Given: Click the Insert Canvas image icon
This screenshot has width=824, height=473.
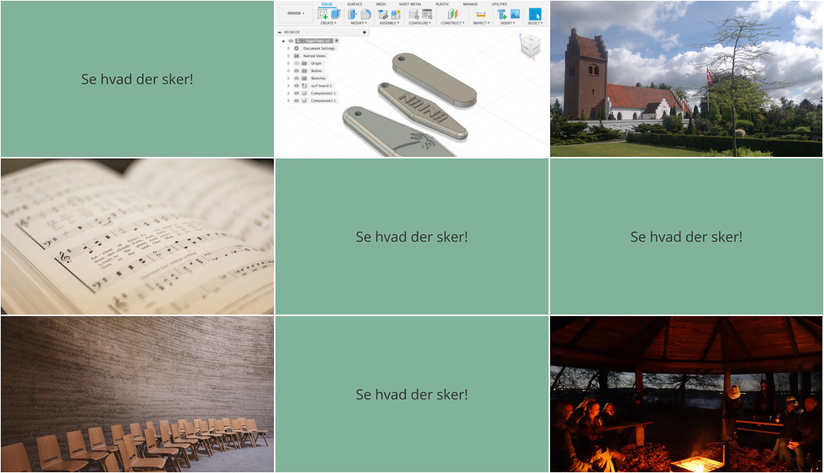Looking at the screenshot, I should tap(515, 14).
